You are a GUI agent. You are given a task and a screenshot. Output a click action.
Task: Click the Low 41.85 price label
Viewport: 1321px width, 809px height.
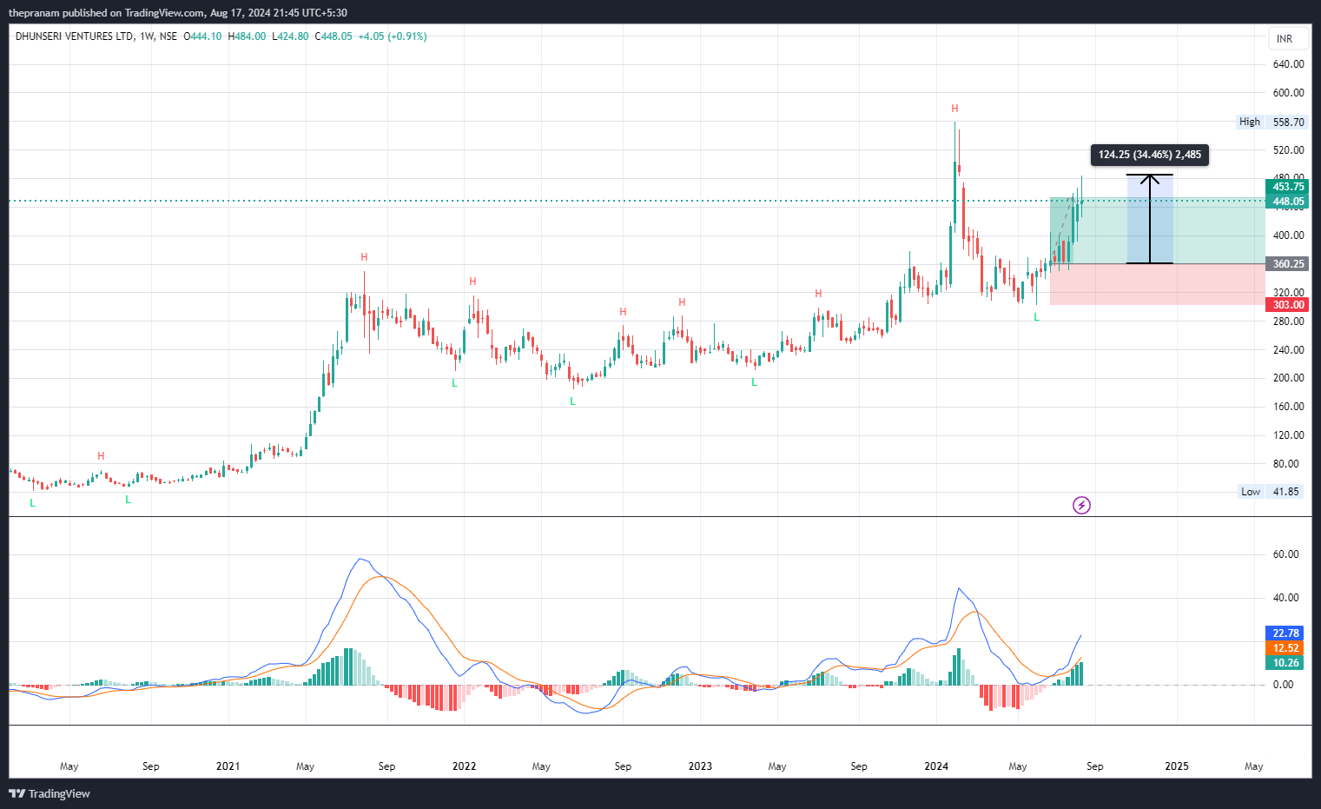click(x=1271, y=492)
